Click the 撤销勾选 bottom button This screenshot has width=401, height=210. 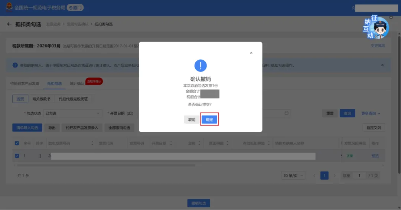click(199, 203)
